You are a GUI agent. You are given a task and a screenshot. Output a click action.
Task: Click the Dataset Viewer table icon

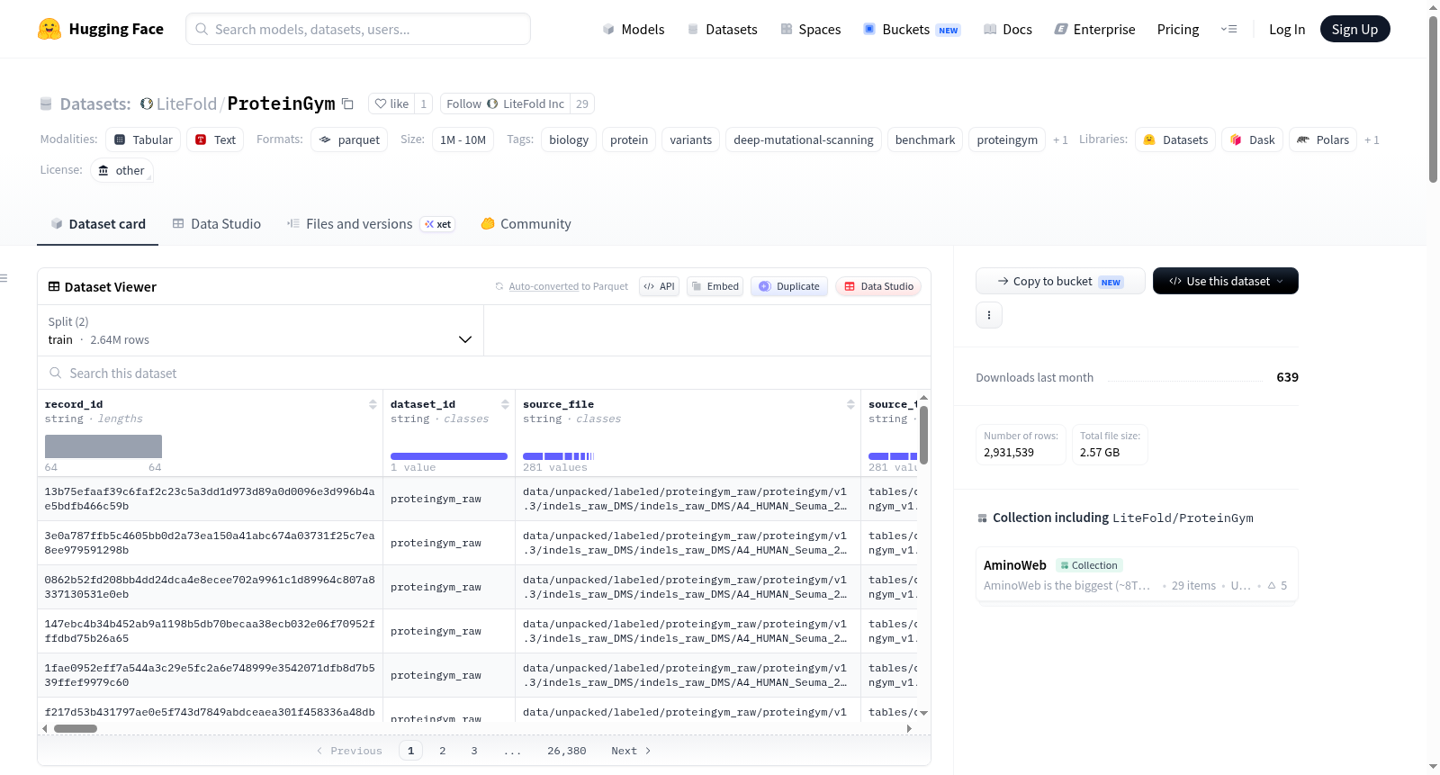click(54, 286)
